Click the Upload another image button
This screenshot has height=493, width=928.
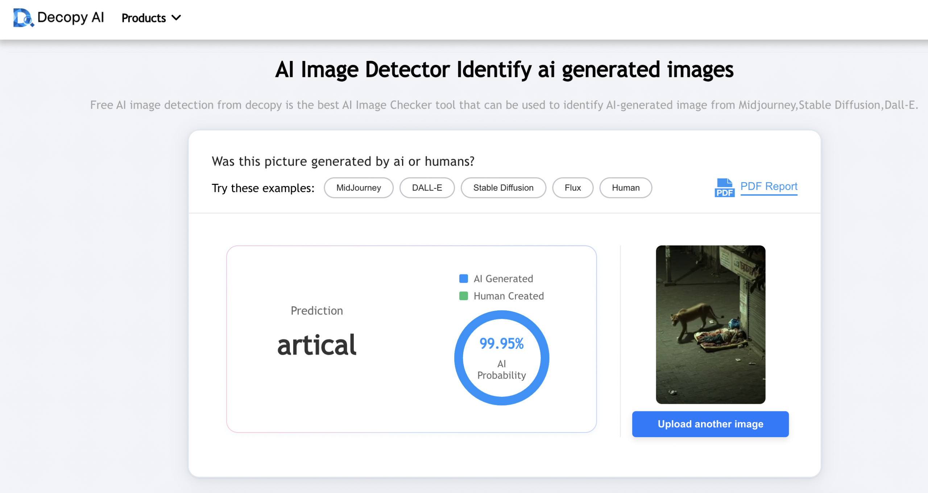pos(710,424)
